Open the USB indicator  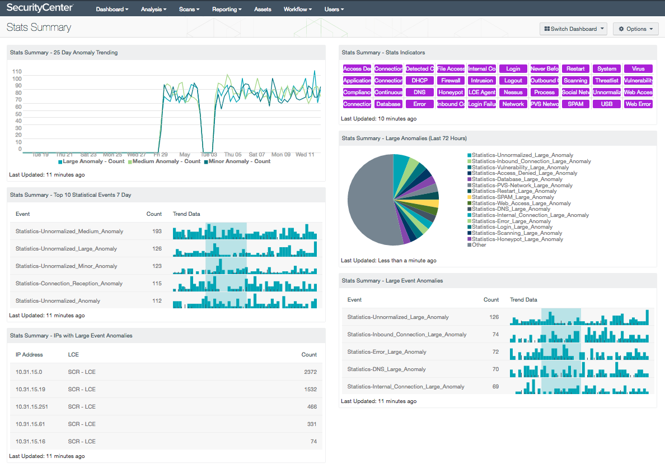point(607,104)
